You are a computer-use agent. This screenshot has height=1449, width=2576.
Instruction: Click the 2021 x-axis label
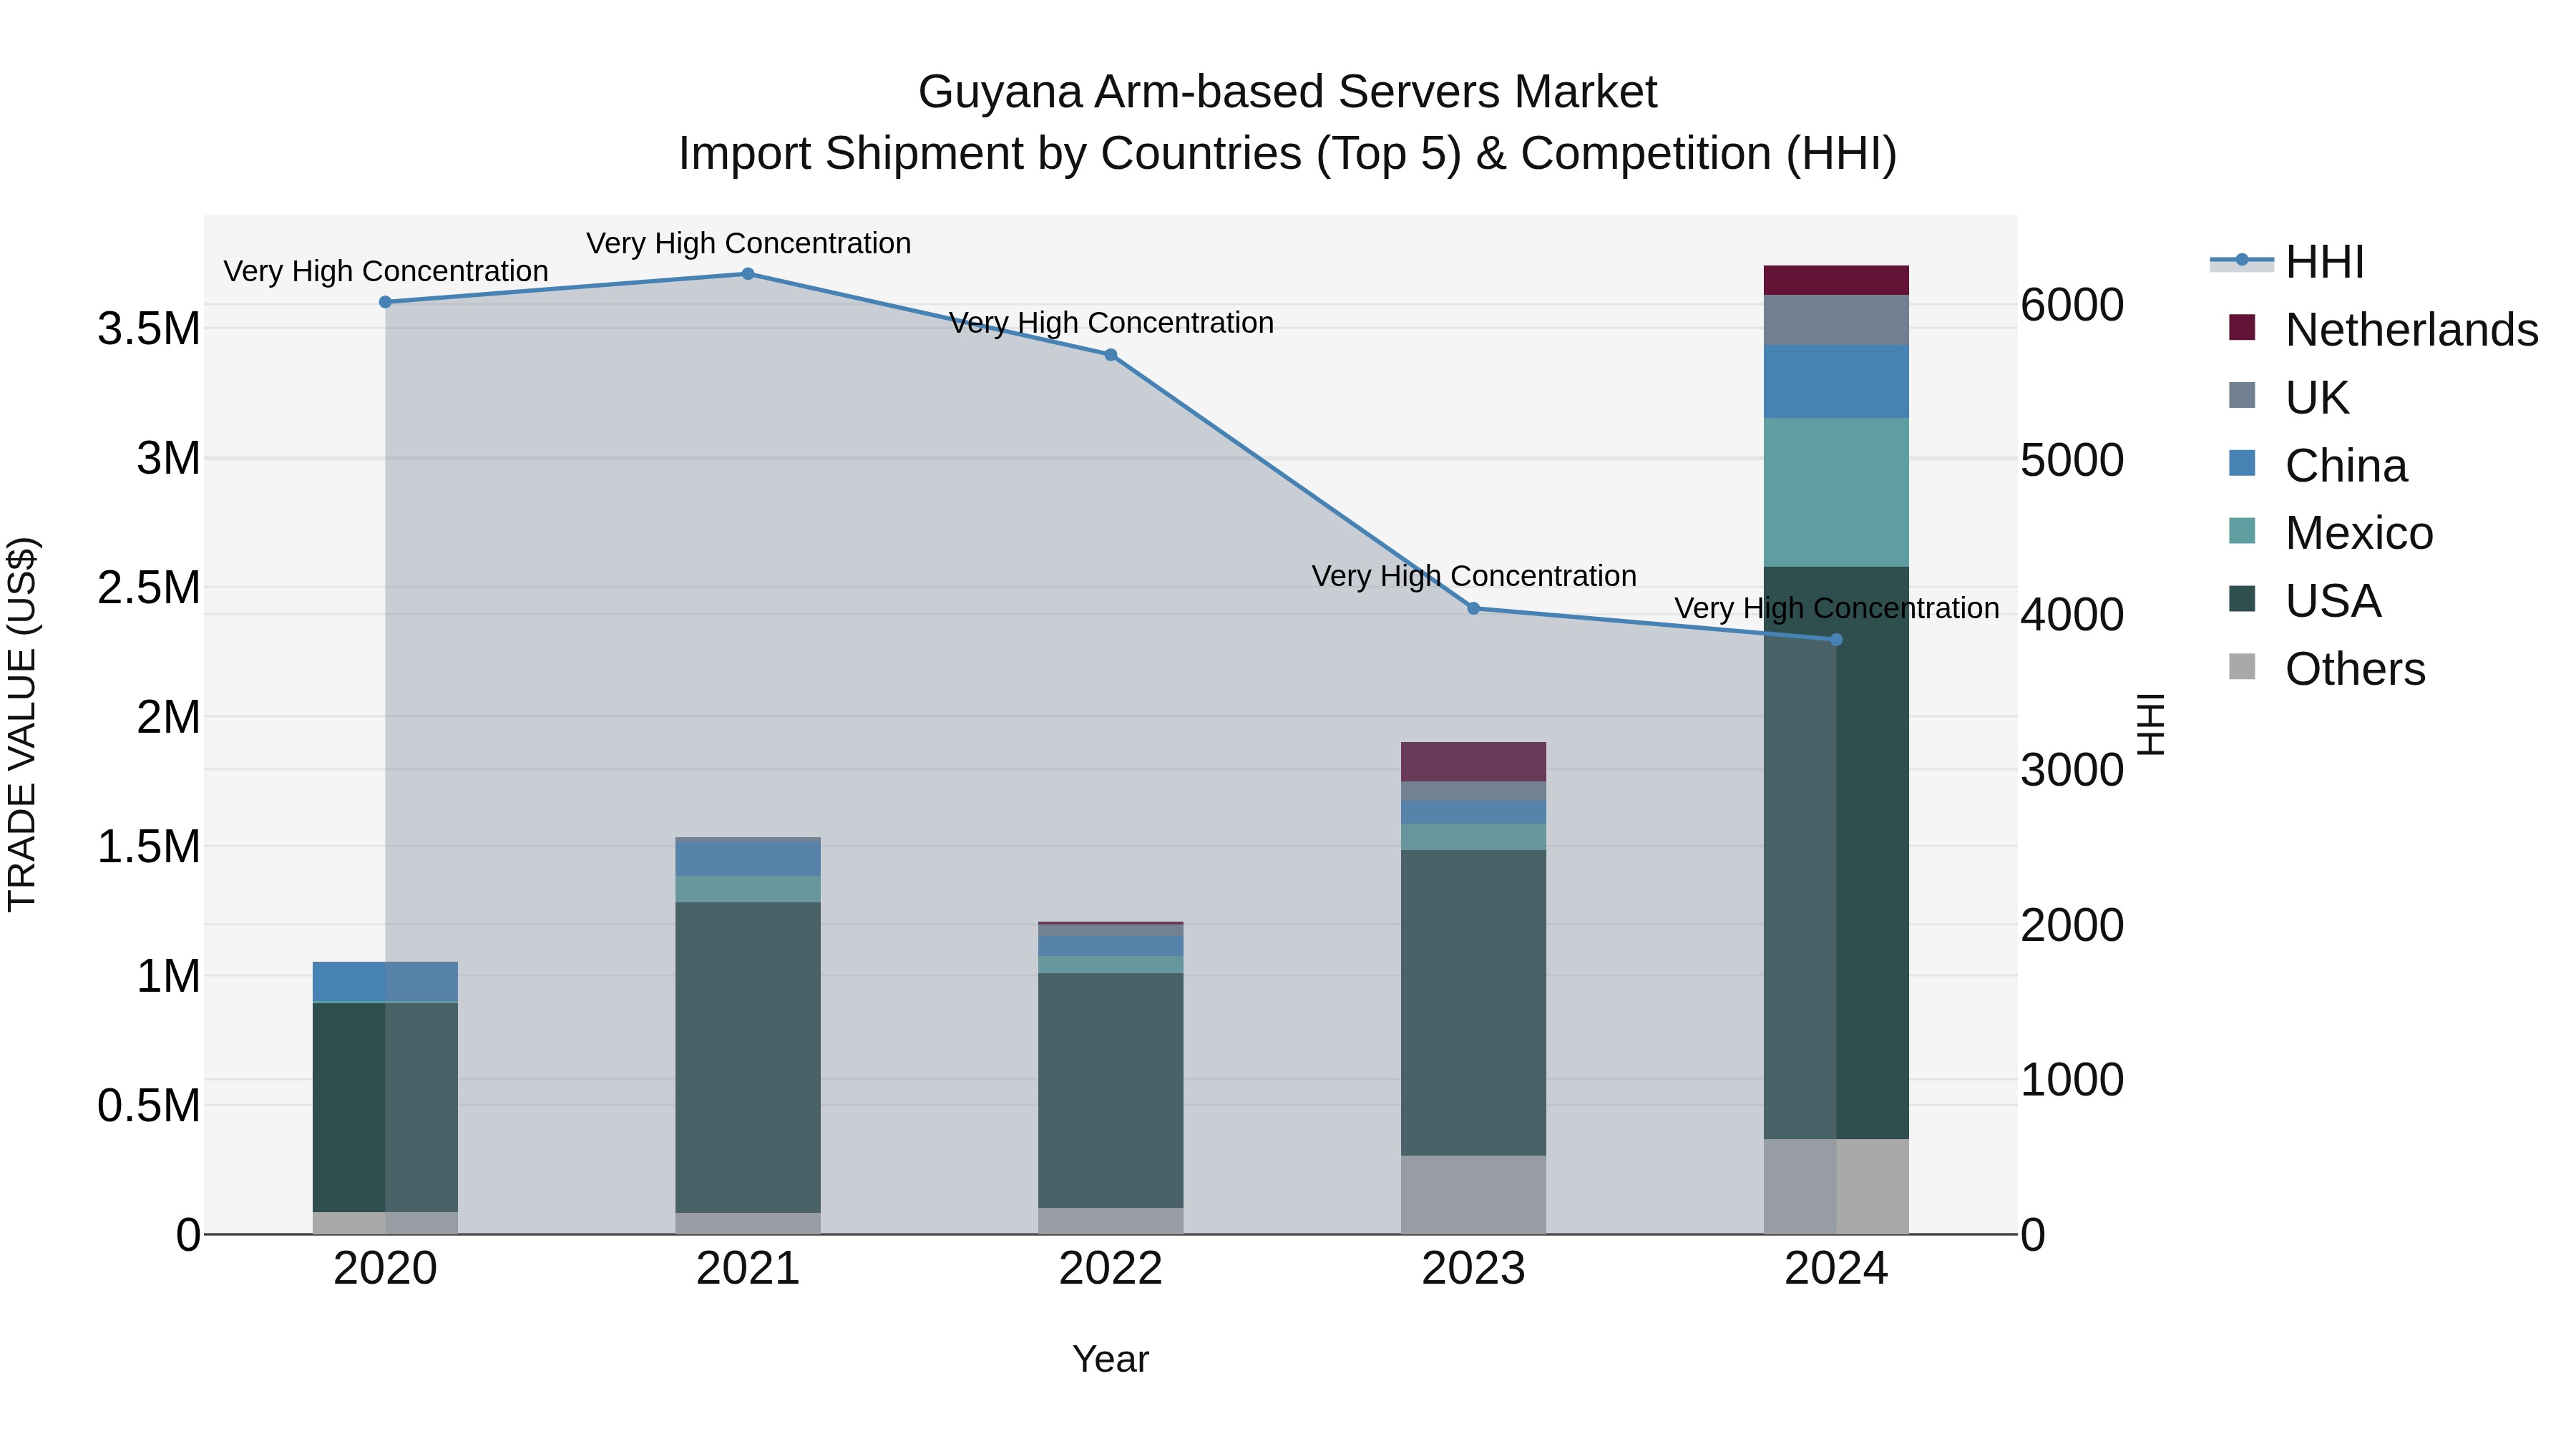pyautogui.click(x=748, y=1269)
